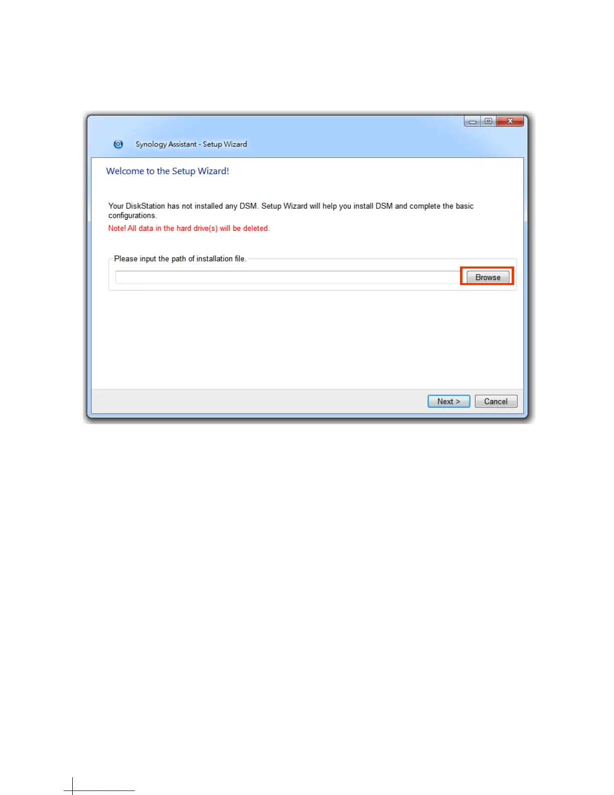Click the red 'Note! All data' warning text

point(189,228)
